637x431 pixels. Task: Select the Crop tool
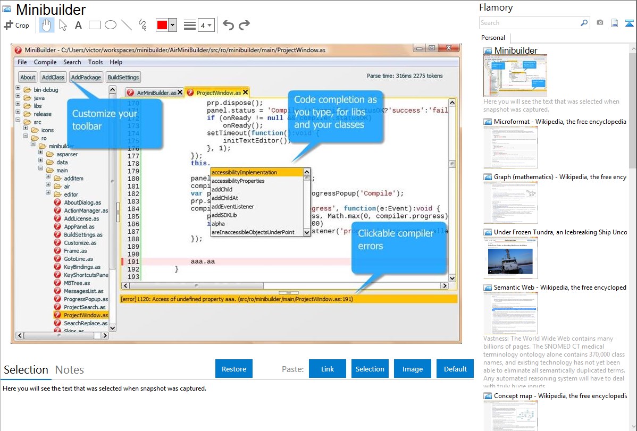16,25
